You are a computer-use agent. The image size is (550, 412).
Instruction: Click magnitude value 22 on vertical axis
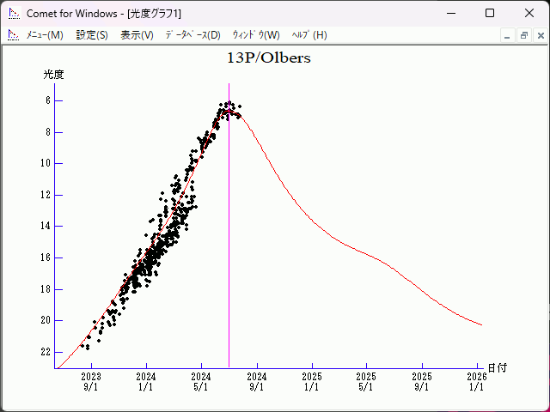coord(46,352)
